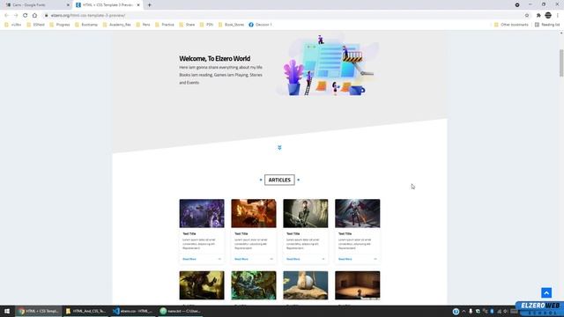
Task: Open the second-row rock ball thumbnail
Action: pos(306,285)
